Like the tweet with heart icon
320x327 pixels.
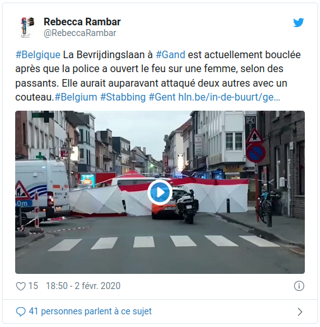click(x=21, y=286)
